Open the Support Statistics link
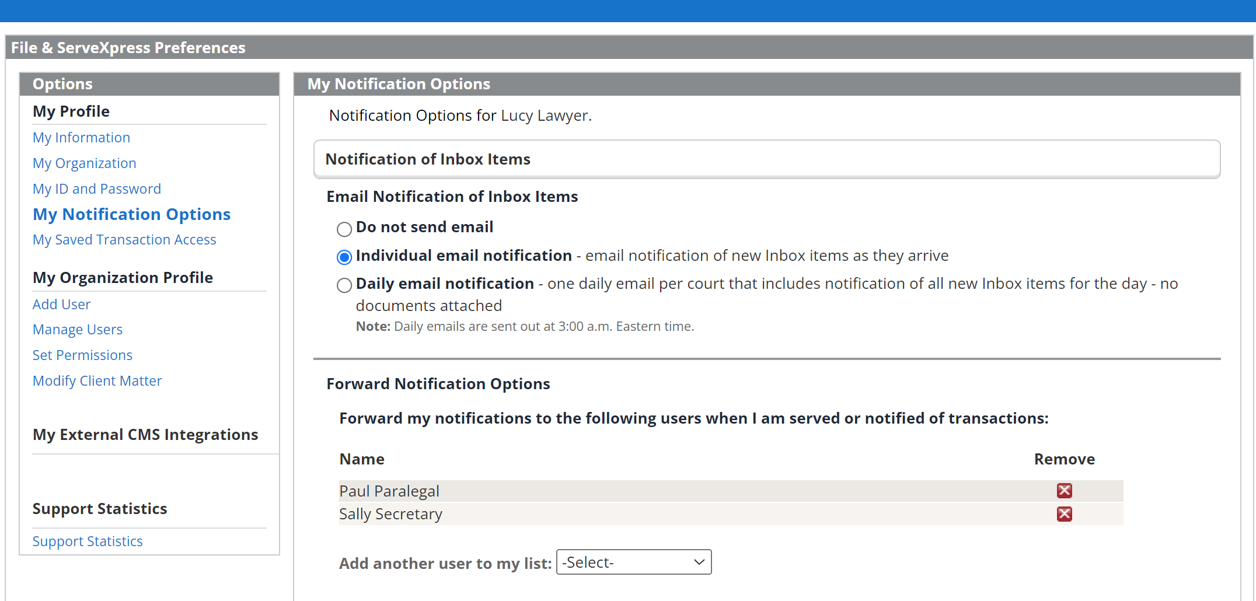 click(88, 541)
